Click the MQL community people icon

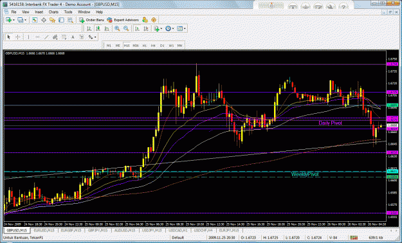tap(145, 20)
